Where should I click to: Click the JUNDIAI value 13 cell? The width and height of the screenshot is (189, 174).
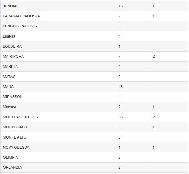(133, 6)
